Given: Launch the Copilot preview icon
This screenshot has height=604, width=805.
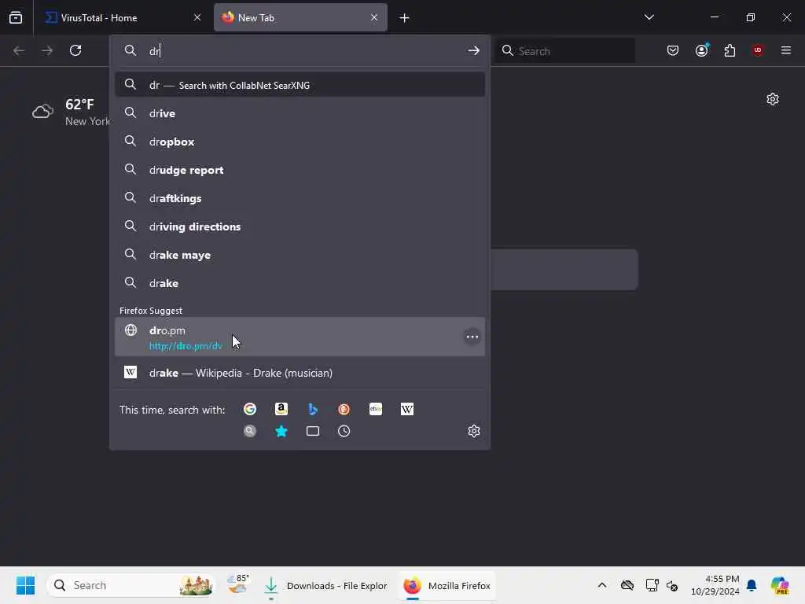Looking at the screenshot, I should 779,585.
